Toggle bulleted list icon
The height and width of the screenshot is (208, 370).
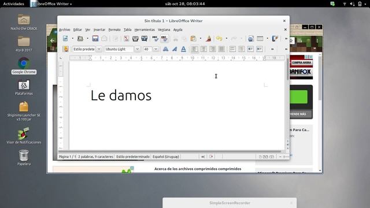pos(241,49)
